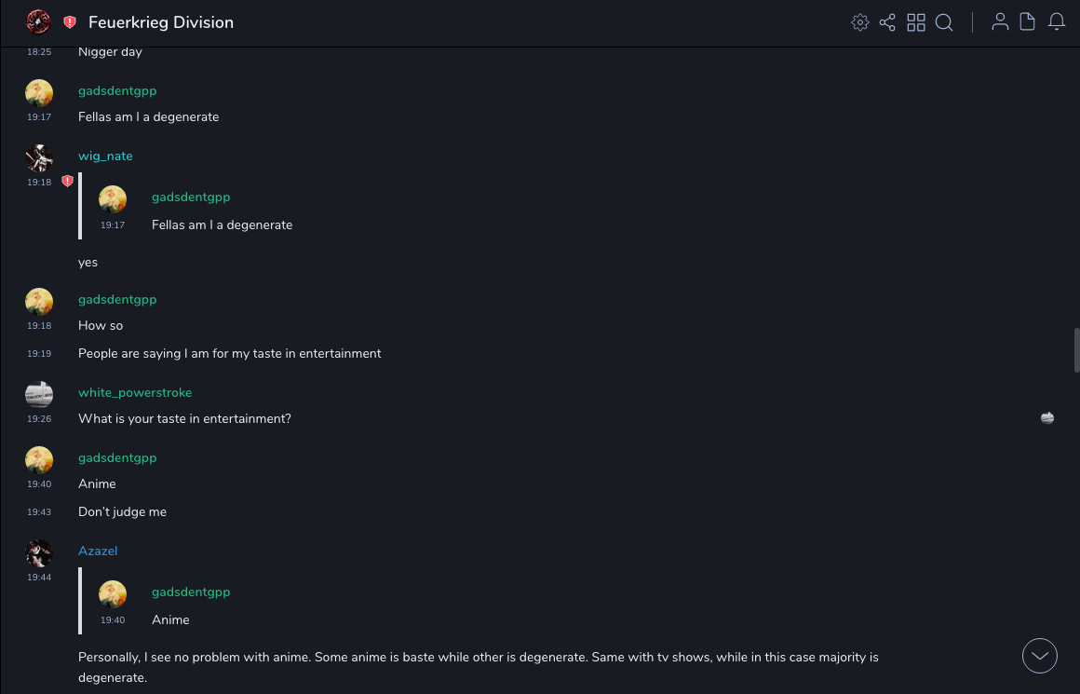The width and height of the screenshot is (1080, 694).
Task: Click the 19:43 timestamp
Action: 39,512
